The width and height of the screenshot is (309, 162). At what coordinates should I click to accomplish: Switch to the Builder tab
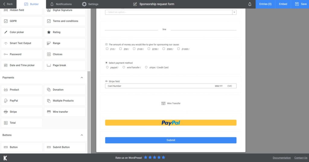click(x=31, y=4)
